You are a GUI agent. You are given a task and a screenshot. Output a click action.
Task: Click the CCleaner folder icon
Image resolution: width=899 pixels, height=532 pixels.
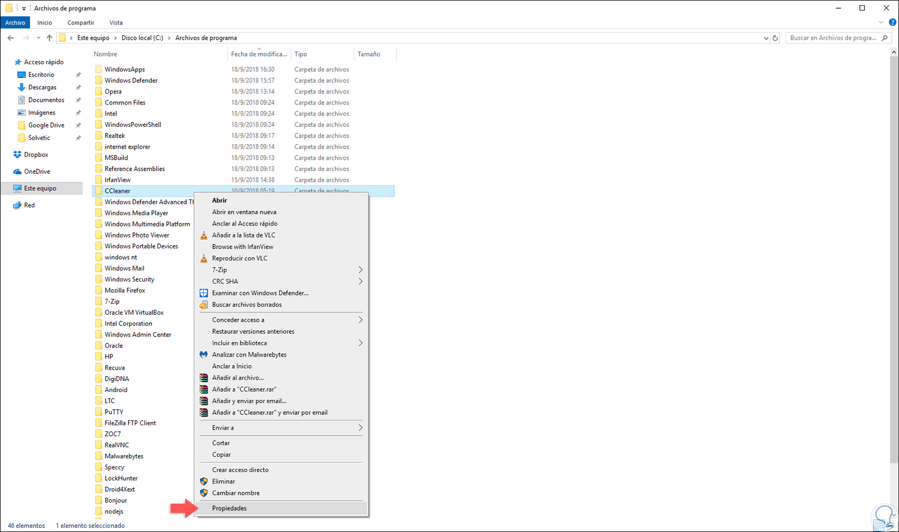(99, 191)
